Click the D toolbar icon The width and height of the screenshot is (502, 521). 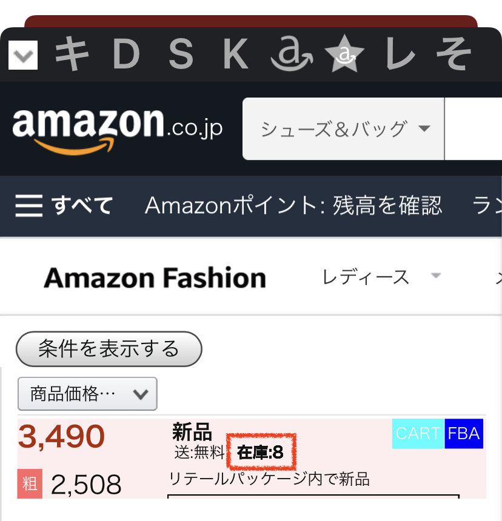point(126,55)
